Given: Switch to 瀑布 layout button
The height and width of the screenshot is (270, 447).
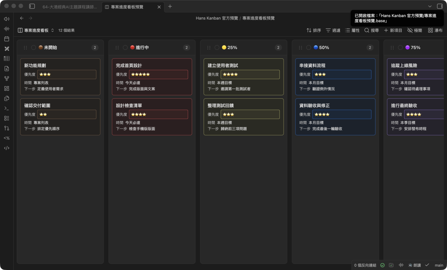Looking at the screenshot, I should tap(435, 30).
